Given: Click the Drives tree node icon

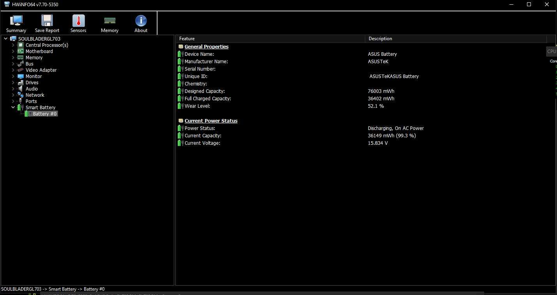Looking at the screenshot, I should tap(21, 82).
